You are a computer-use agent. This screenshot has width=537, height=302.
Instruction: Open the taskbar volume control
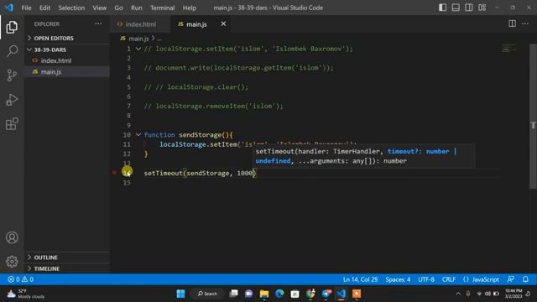tap(487, 294)
